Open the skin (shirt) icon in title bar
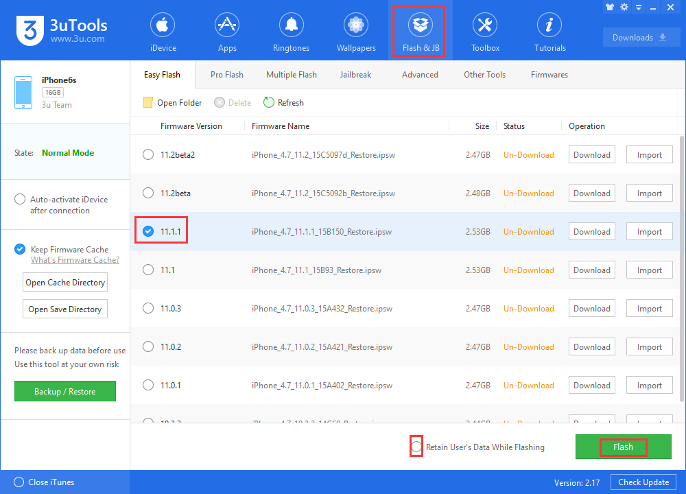Image resolution: width=686 pixels, height=494 pixels. [x=610, y=7]
